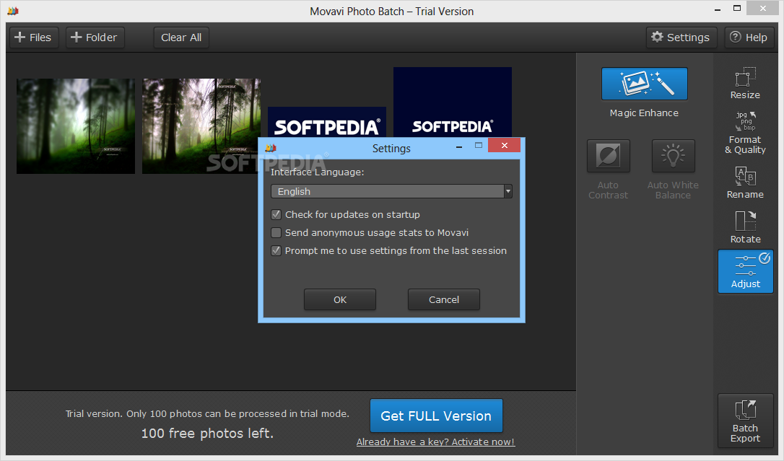The height and width of the screenshot is (461, 784).
Task: Open Format & Quality options
Action: click(745, 132)
